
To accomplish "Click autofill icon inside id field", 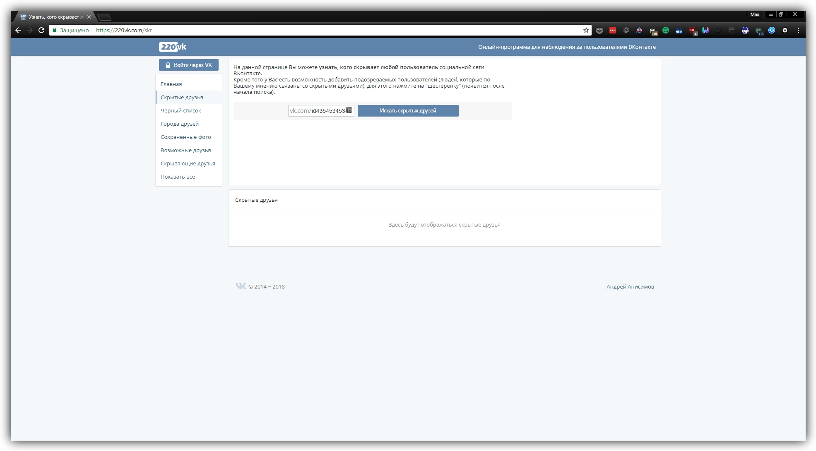I will (349, 110).
